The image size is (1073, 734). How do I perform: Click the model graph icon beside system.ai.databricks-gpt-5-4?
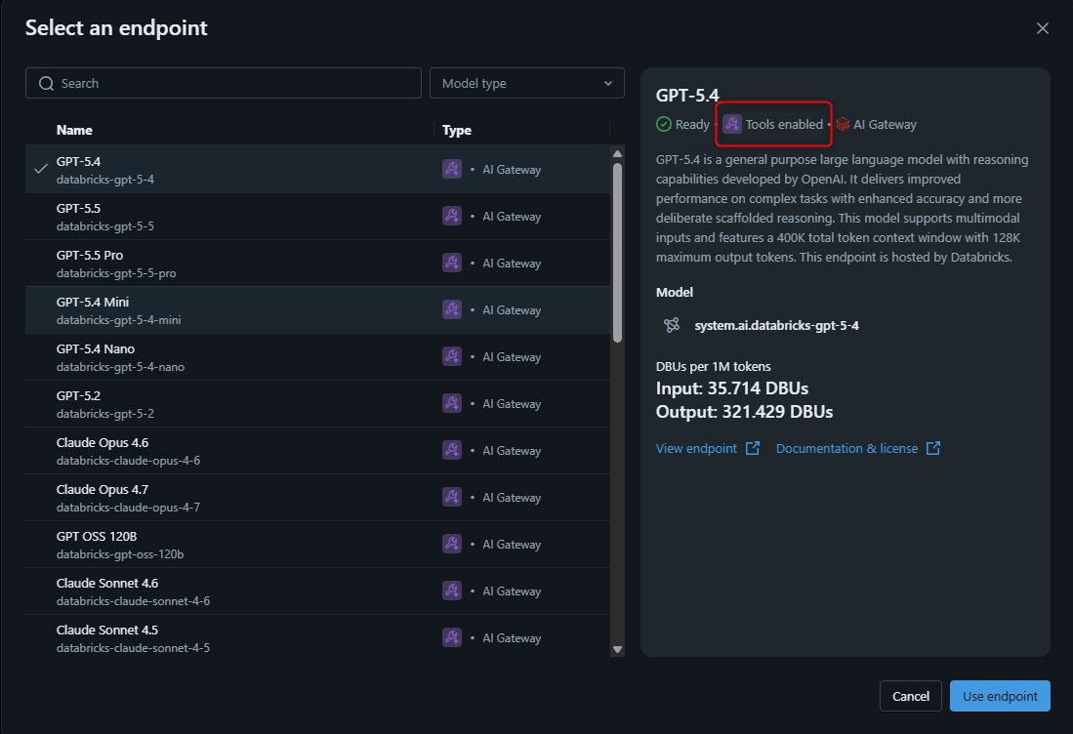(672, 325)
